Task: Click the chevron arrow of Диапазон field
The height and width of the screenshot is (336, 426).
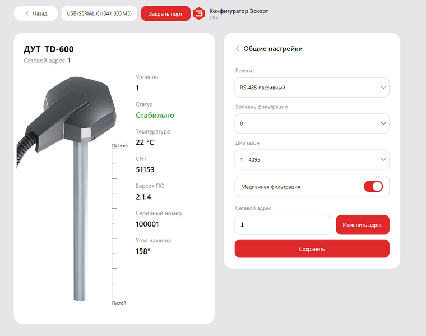Action: click(x=383, y=159)
